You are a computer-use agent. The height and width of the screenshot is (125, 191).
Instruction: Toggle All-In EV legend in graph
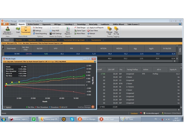point(63,107)
